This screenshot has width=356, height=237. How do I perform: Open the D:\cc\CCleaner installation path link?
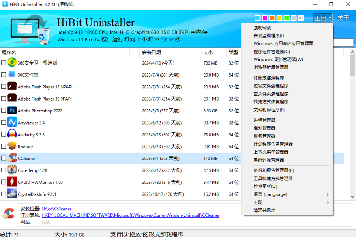(x=56, y=209)
